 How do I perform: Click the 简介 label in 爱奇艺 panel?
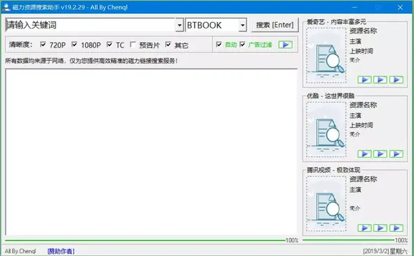(x=355, y=60)
